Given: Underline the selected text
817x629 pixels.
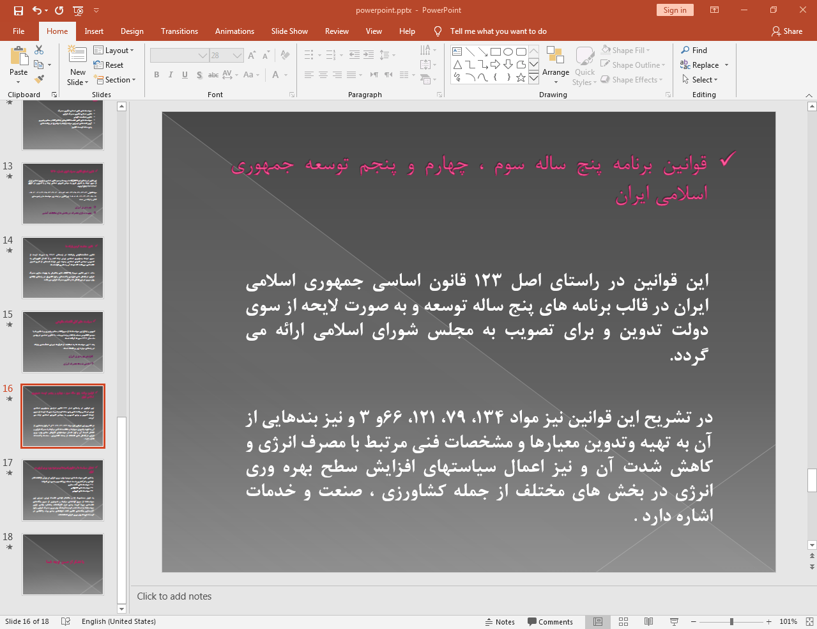Looking at the screenshot, I should point(184,75).
